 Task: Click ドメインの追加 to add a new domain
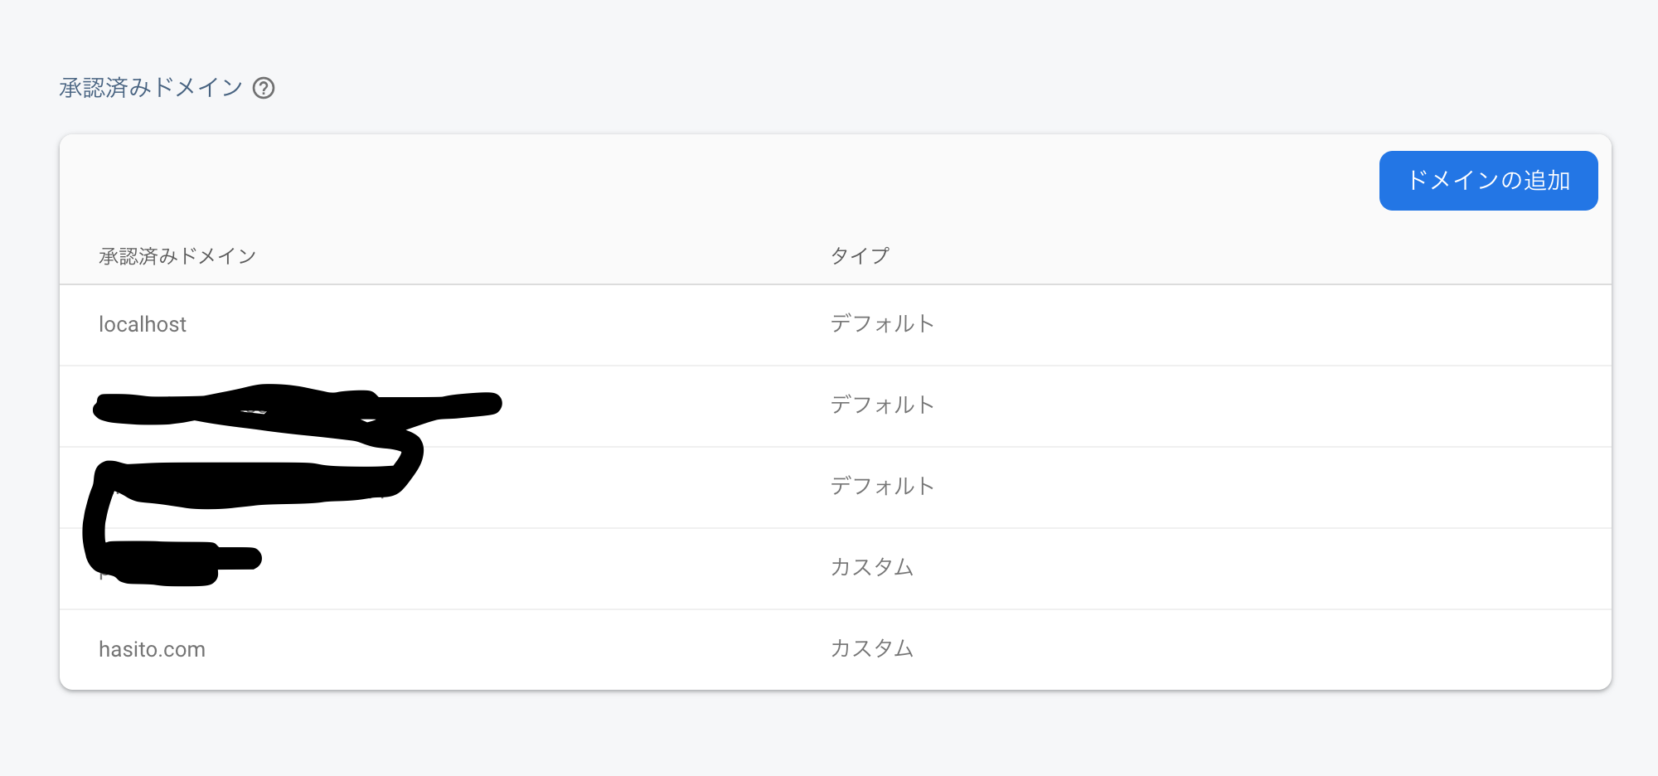[x=1488, y=180]
